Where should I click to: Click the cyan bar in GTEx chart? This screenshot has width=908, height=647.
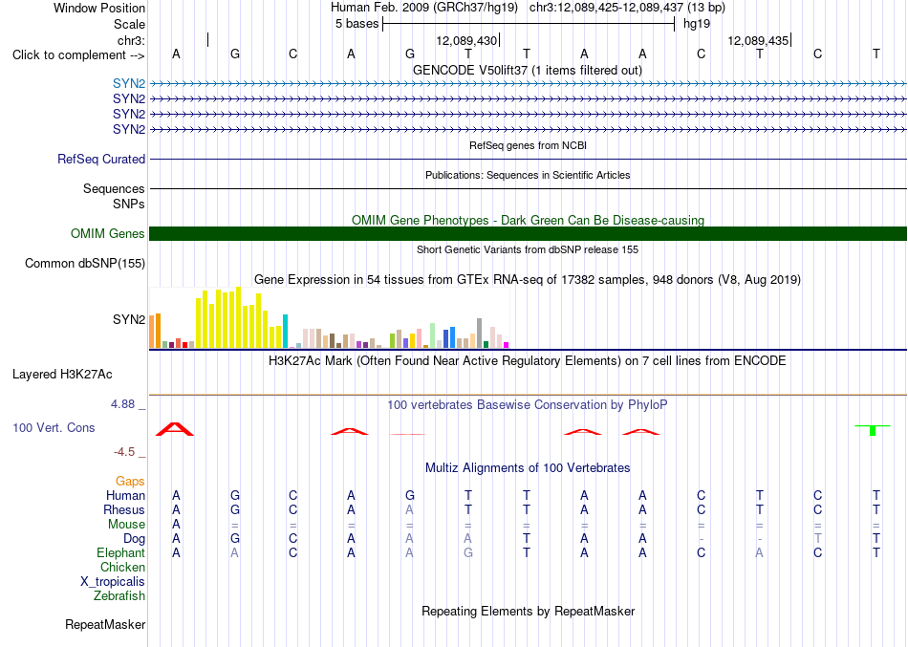coord(285,331)
